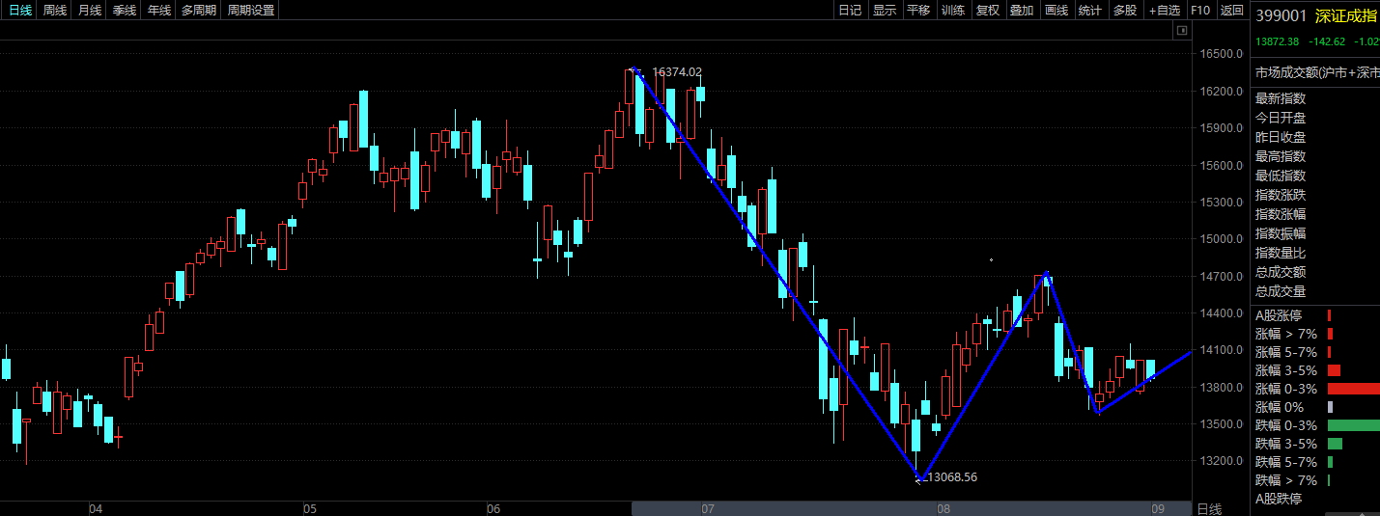Switch to the 月线 monthly chart tab

[90, 11]
